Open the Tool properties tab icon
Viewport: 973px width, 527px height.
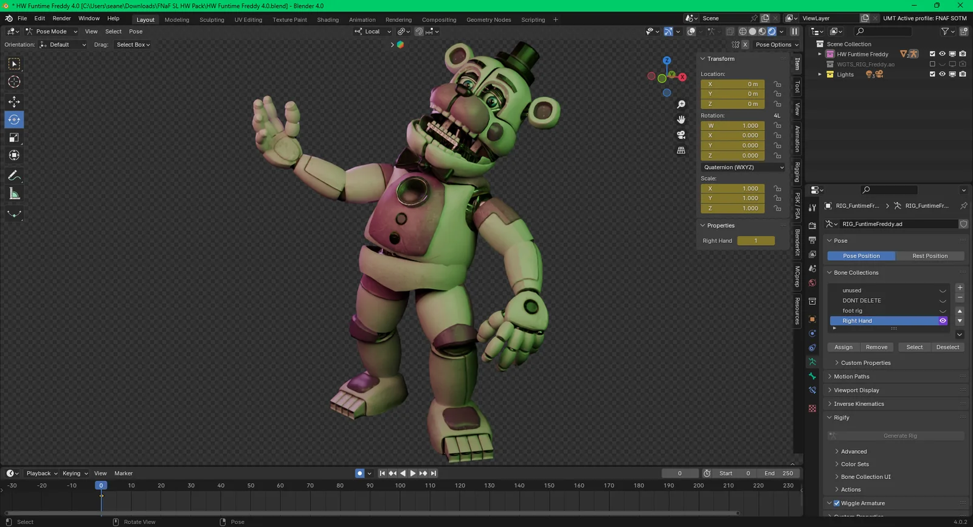[812, 208]
